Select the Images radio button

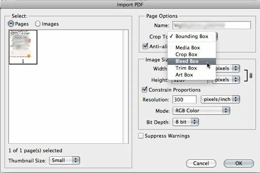[x=38, y=24]
